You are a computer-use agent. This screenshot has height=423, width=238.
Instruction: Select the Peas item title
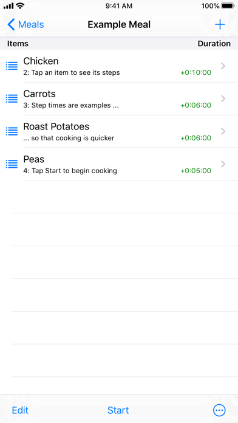click(33, 159)
